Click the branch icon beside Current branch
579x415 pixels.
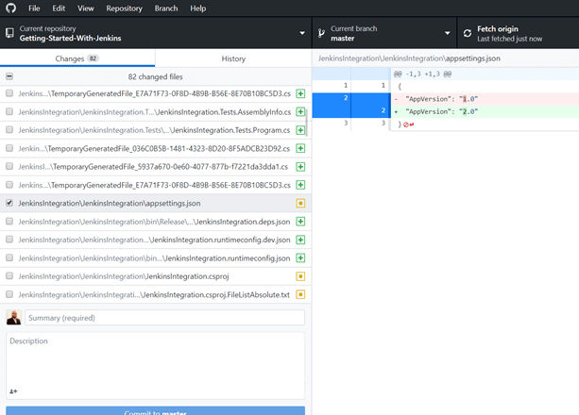coord(321,33)
